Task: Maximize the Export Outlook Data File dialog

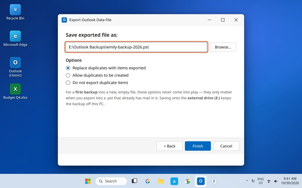Action: [223, 20]
